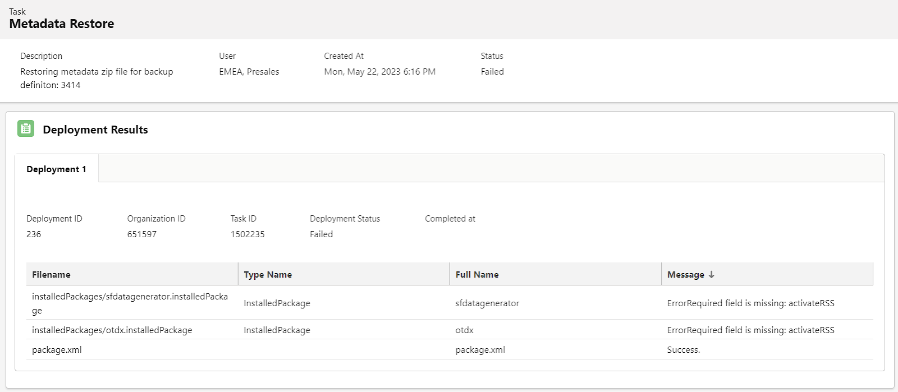Click the Success. message cell
This screenshot has width=898, height=392.
click(x=683, y=350)
